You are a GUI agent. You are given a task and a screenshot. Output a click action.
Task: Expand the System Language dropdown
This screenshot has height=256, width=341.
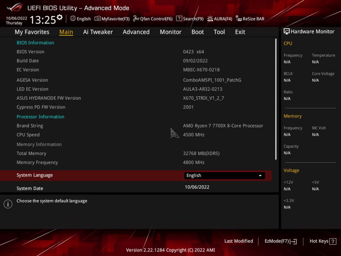tap(224, 175)
